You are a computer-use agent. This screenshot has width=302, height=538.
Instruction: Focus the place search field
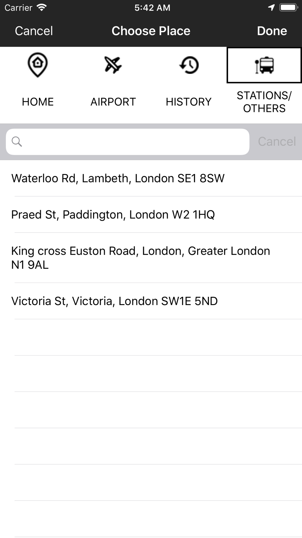128,142
